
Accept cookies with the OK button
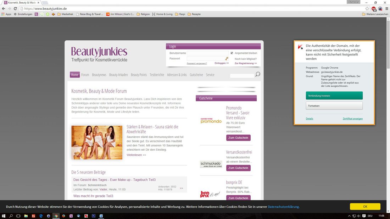click(x=365, y=207)
